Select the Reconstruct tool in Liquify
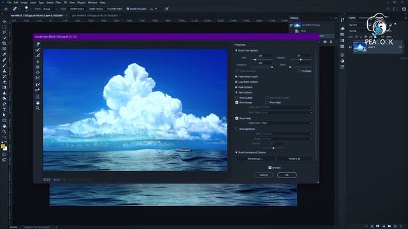This screenshot has height=229, width=408. 38,50
